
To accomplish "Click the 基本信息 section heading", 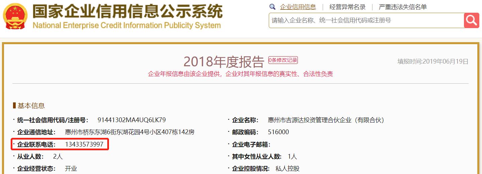I will [x=31, y=106].
